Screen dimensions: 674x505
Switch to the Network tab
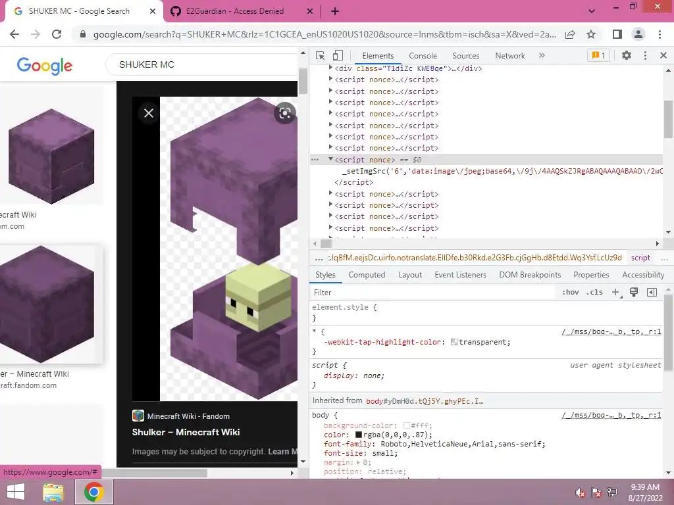[x=510, y=56]
